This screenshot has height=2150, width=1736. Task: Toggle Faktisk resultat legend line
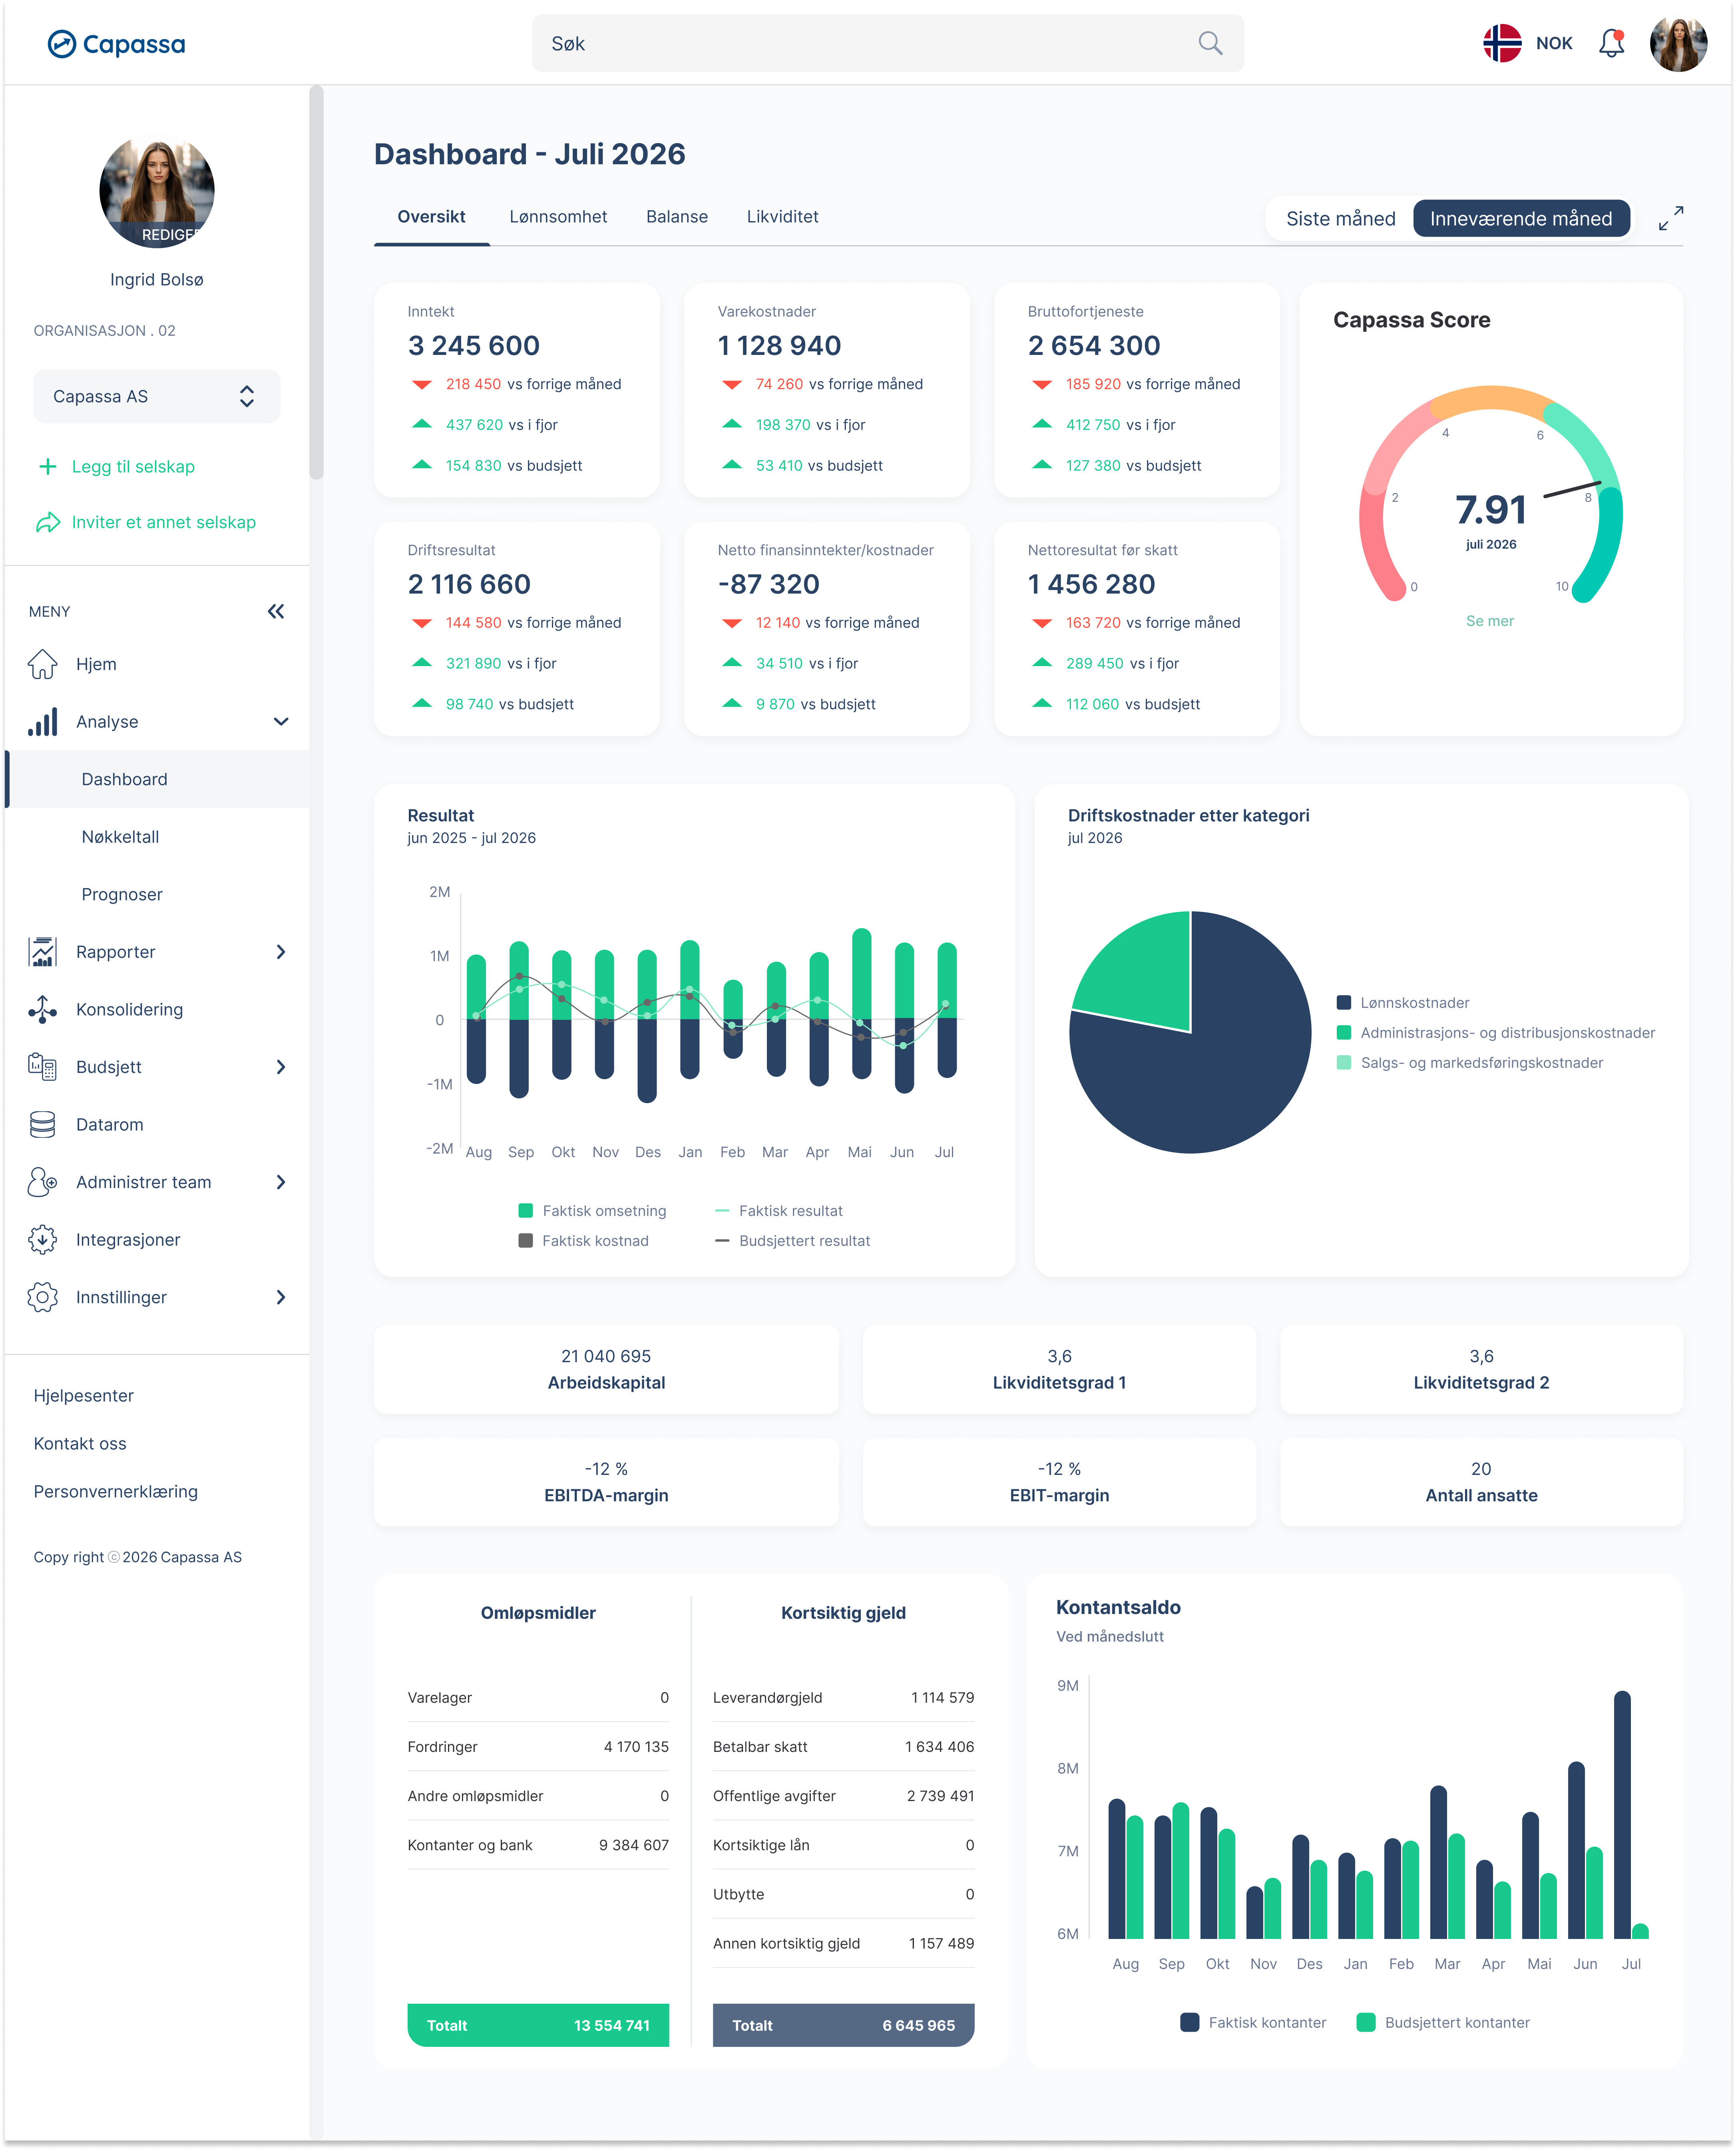779,1211
